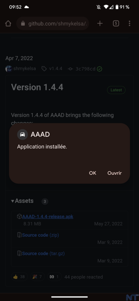Open the Source code (zip) link

coord(41,235)
